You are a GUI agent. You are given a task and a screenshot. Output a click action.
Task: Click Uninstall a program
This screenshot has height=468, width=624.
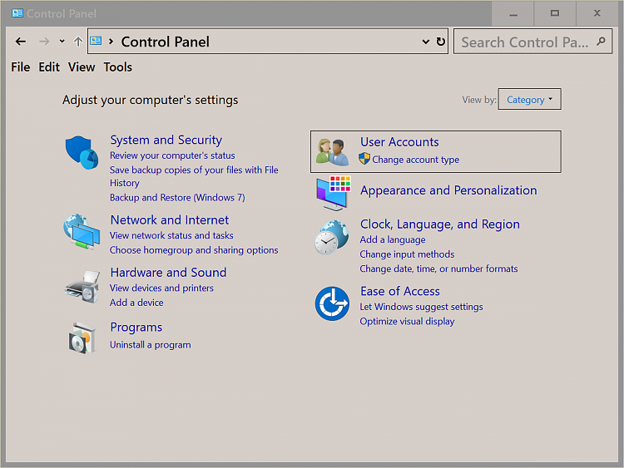[x=151, y=345]
